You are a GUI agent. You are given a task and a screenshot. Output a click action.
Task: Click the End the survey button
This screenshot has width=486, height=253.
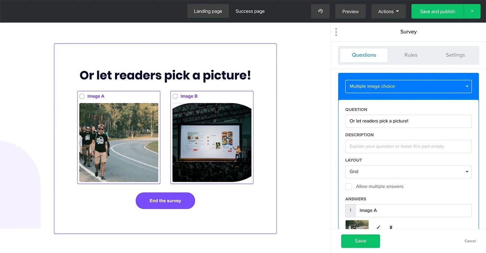pyautogui.click(x=165, y=201)
